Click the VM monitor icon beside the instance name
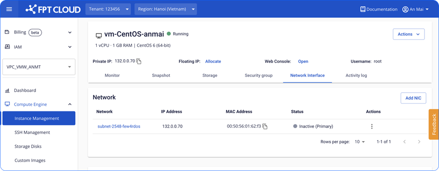This screenshot has width=439, height=171. point(99,36)
